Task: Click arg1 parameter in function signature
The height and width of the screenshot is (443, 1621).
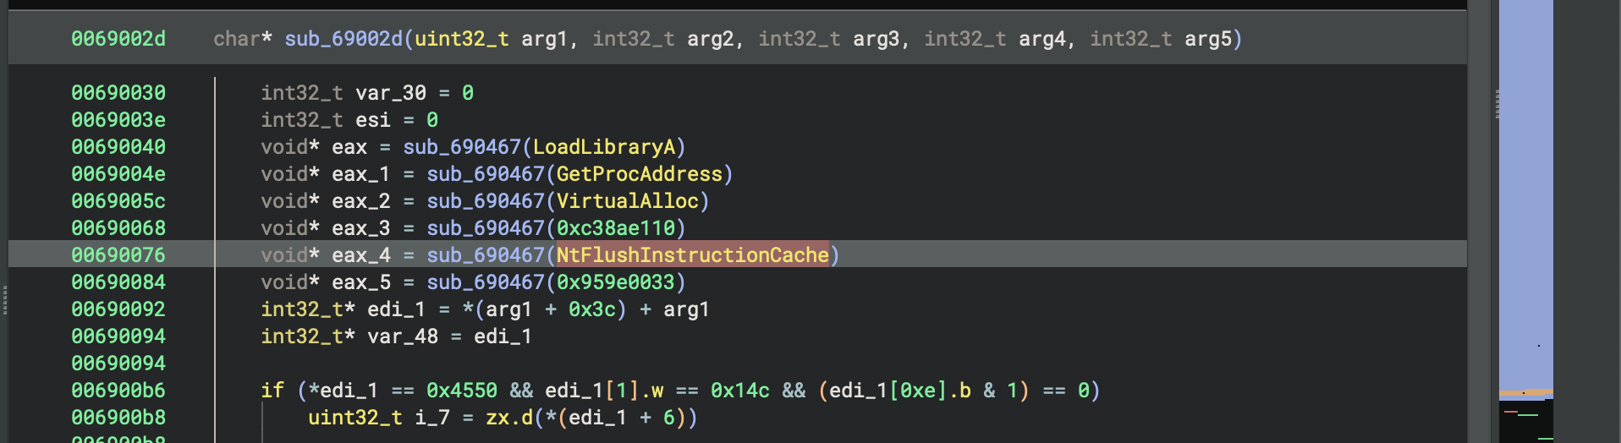Action: [x=544, y=39]
